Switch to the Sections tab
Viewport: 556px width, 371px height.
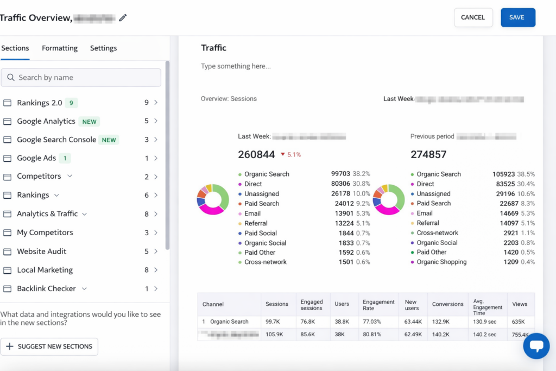pyautogui.click(x=15, y=48)
